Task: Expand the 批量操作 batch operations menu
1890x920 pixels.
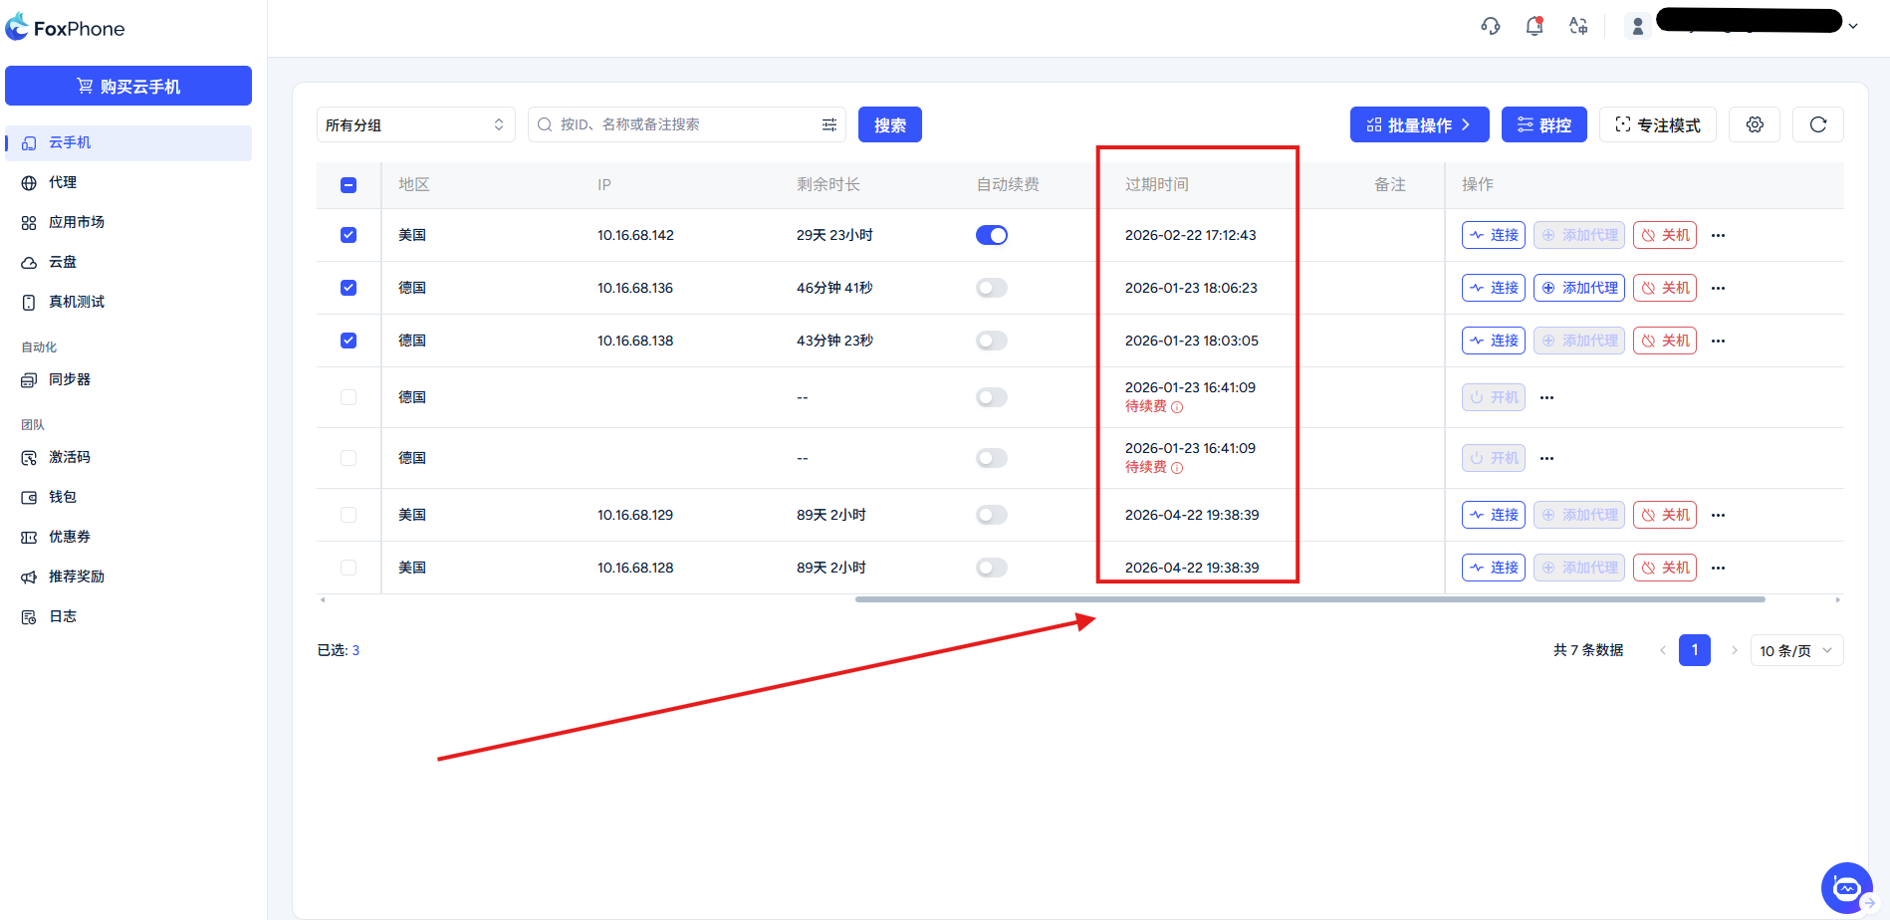Action: click(1419, 124)
